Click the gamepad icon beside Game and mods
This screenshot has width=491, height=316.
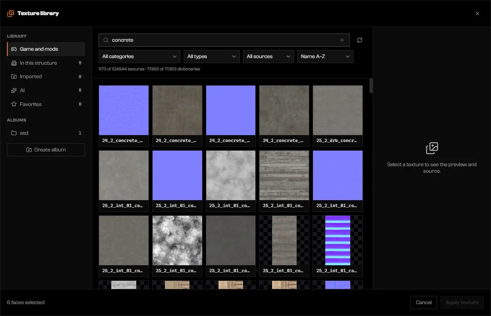(x=14, y=49)
